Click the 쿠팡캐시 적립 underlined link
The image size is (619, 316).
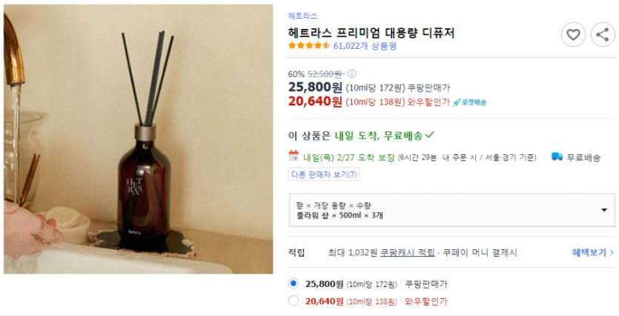pos(408,252)
